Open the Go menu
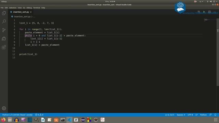The height and width of the screenshot is (123, 219). 24,8
